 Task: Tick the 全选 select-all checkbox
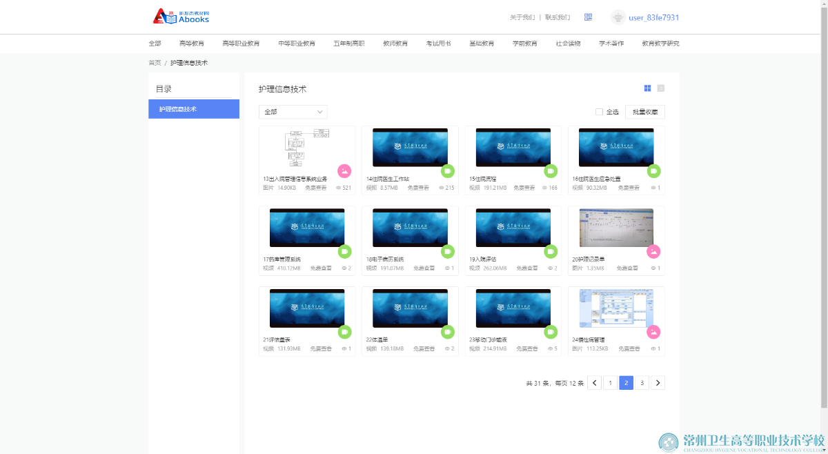coord(599,112)
